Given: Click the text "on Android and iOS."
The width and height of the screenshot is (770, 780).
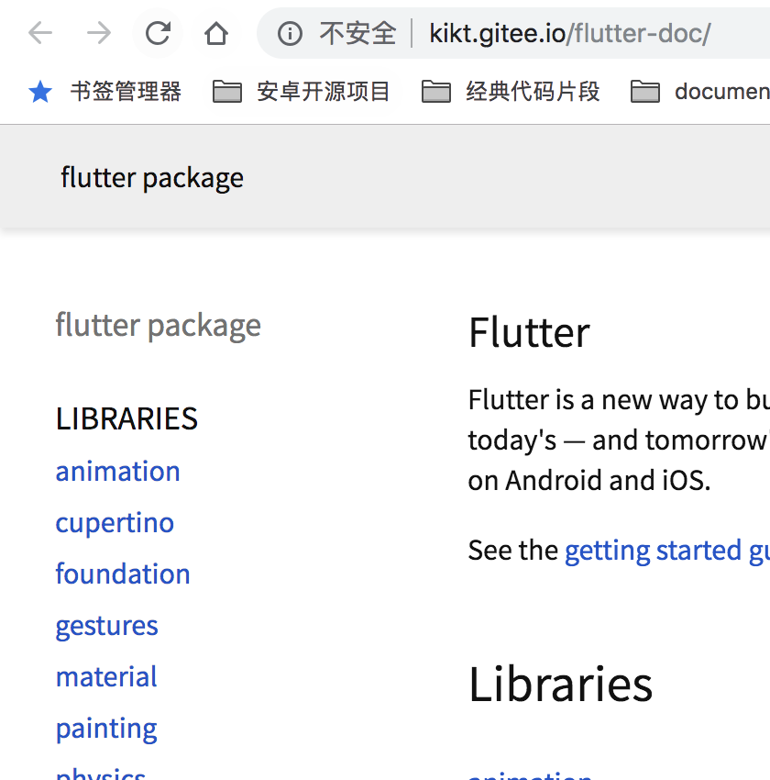Looking at the screenshot, I should point(589,481).
